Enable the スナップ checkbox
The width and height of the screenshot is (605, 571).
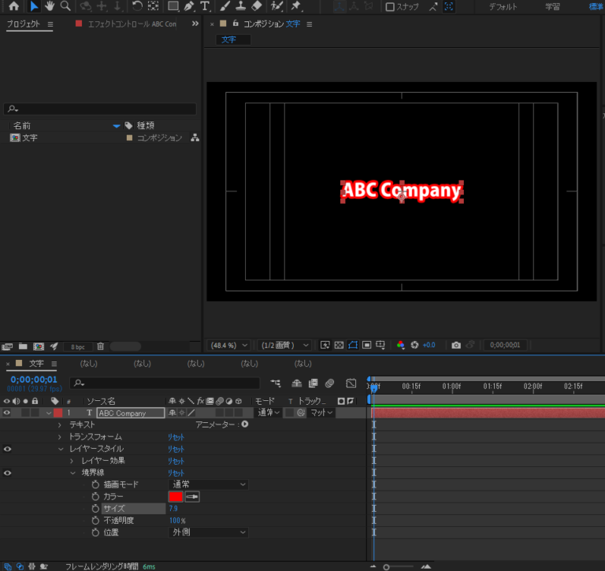390,7
